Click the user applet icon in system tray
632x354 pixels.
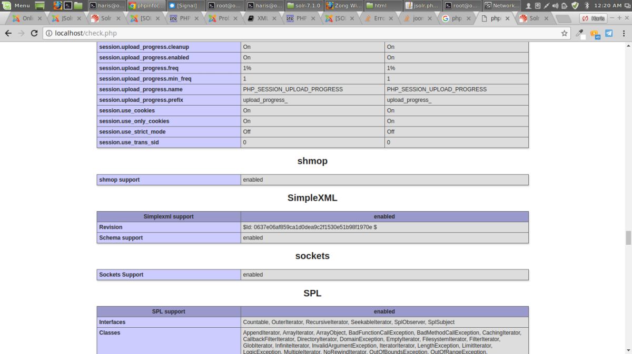tap(528, 6)
